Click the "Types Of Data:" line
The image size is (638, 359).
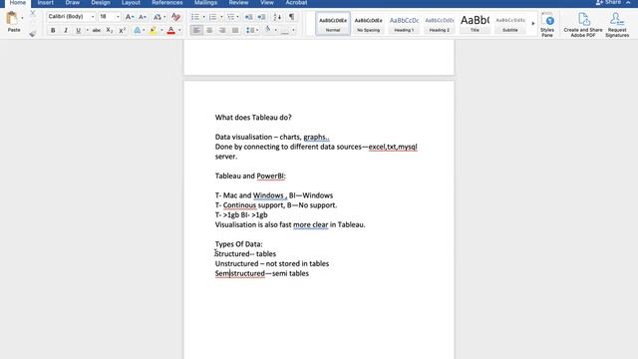(x=239, y=244)
